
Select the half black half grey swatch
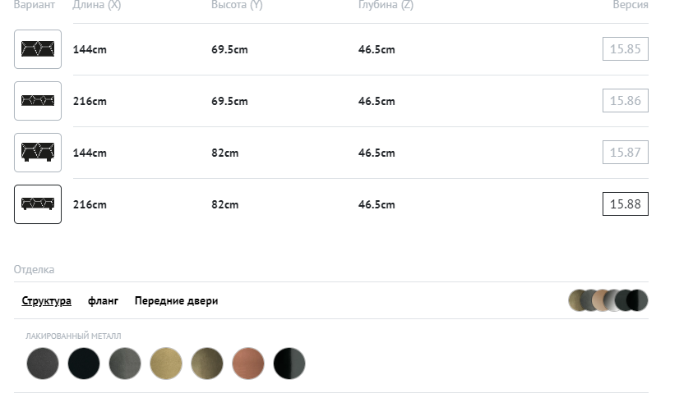pos(289,364)
